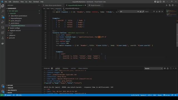Click Go Live in status bar
178x100 pixels.
click(x=167, y=95)
